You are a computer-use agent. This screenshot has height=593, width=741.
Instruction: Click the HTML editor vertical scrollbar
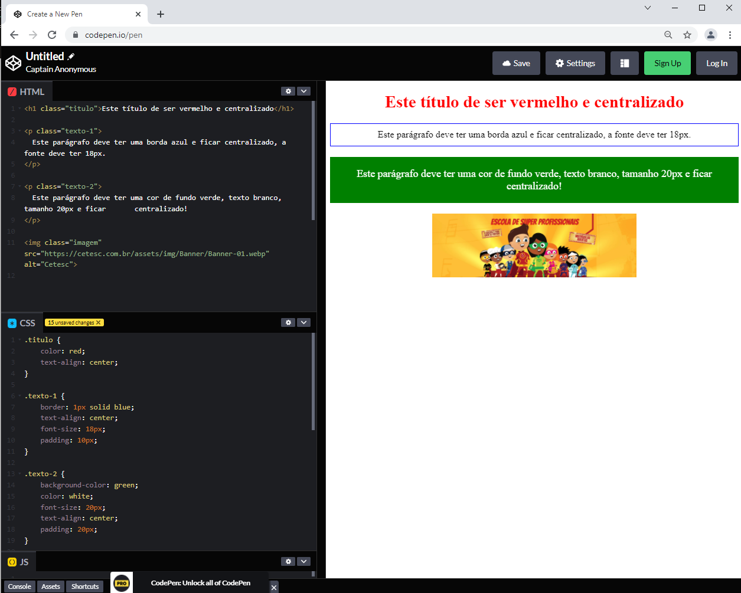coord(313,160)
